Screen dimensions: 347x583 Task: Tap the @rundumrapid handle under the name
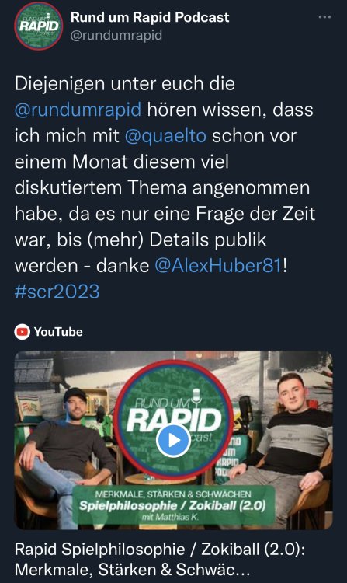pos(116,35)
